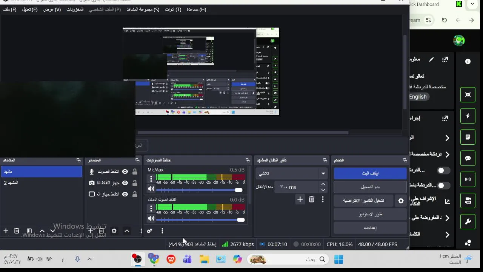The image size is (483, 272).
Task: Start virtual camera تشغيل الكاميرا الافتراضية
Action: [x=363, y=201]
